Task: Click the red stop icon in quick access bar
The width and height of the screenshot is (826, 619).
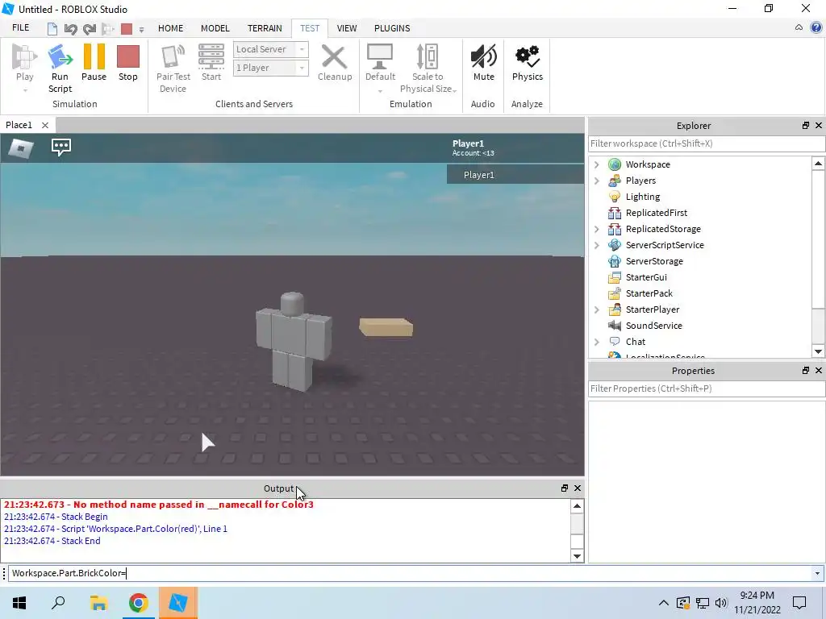Action: coord(127,28)
